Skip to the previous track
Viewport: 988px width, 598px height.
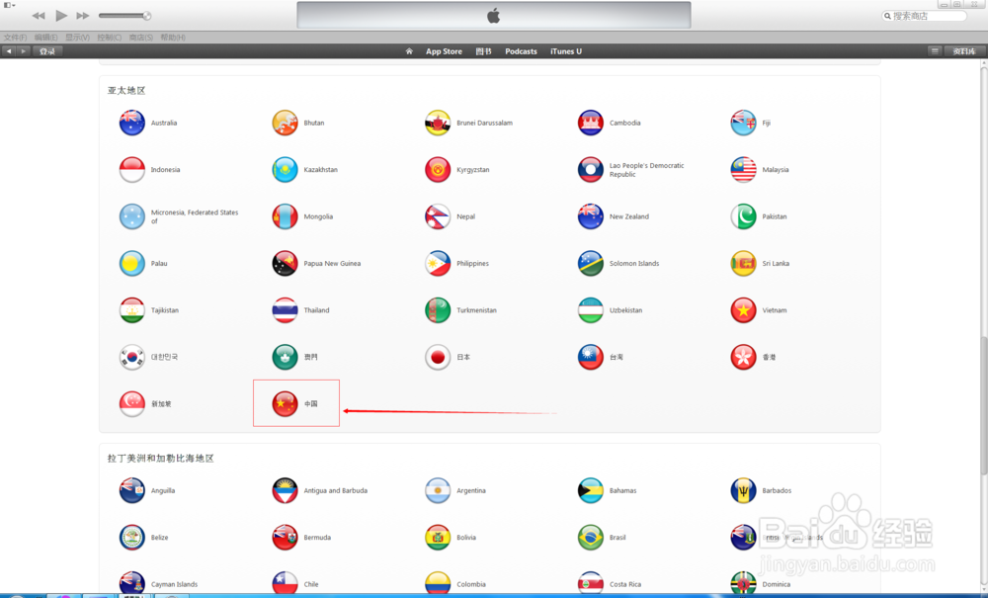tap(39, 15)
